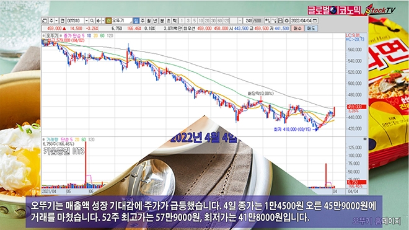409x230 pixels.
Task: Open the minute interval dropdown arrow after 120
Action: [x=240, y=20]
